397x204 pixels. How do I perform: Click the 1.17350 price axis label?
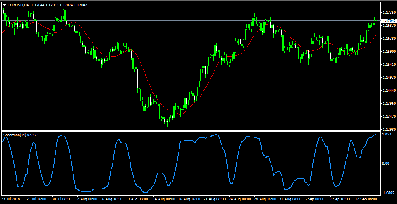pyautogui.click(x=389, y=13)
